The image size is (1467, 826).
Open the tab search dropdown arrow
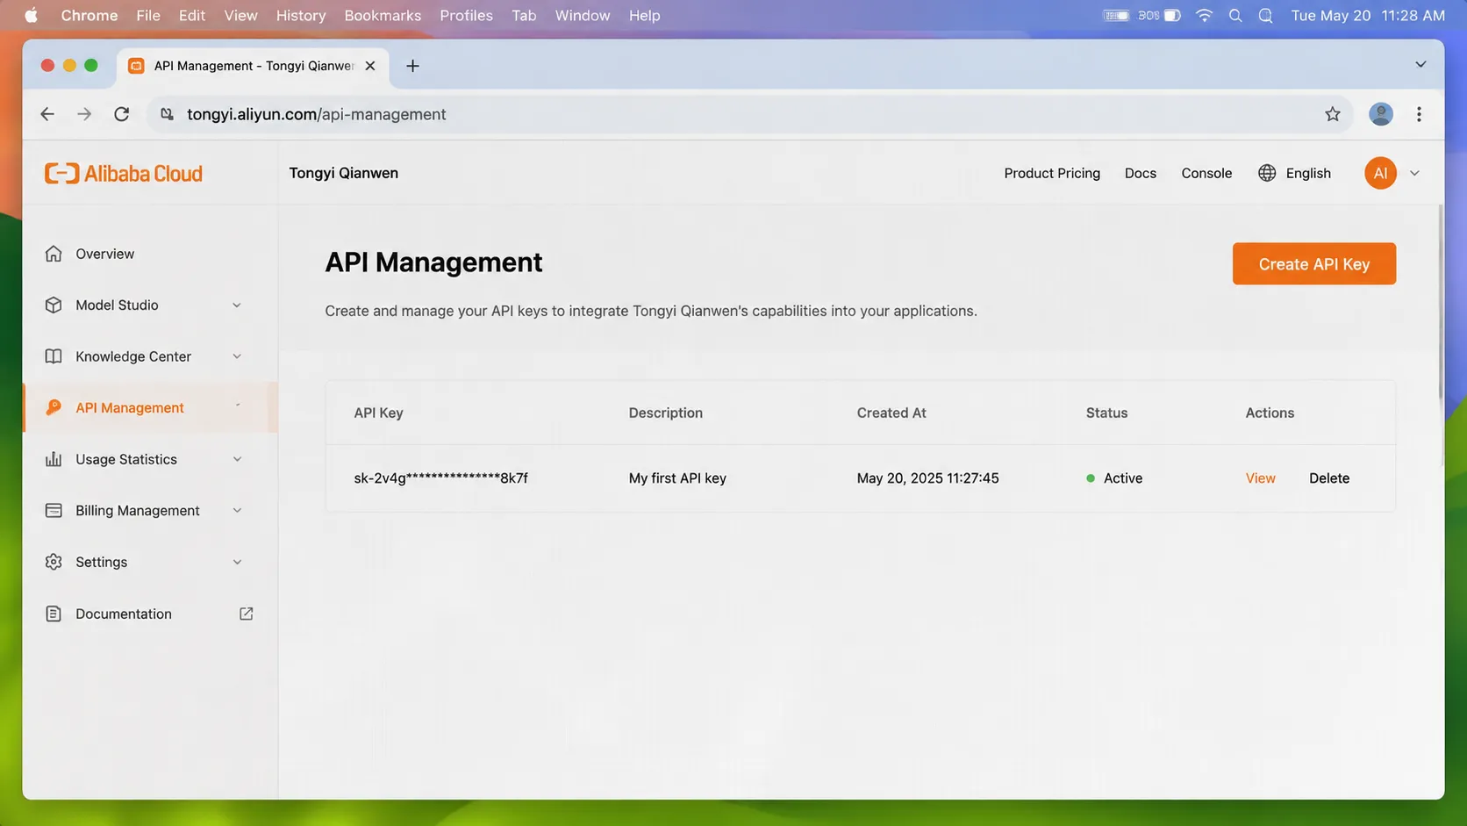(1420, 65)
